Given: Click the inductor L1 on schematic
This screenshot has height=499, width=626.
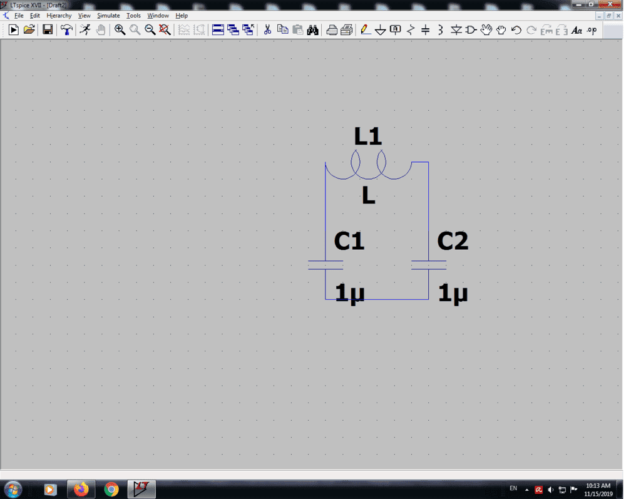Looking at the screenshot, I should tap(369, 167).
